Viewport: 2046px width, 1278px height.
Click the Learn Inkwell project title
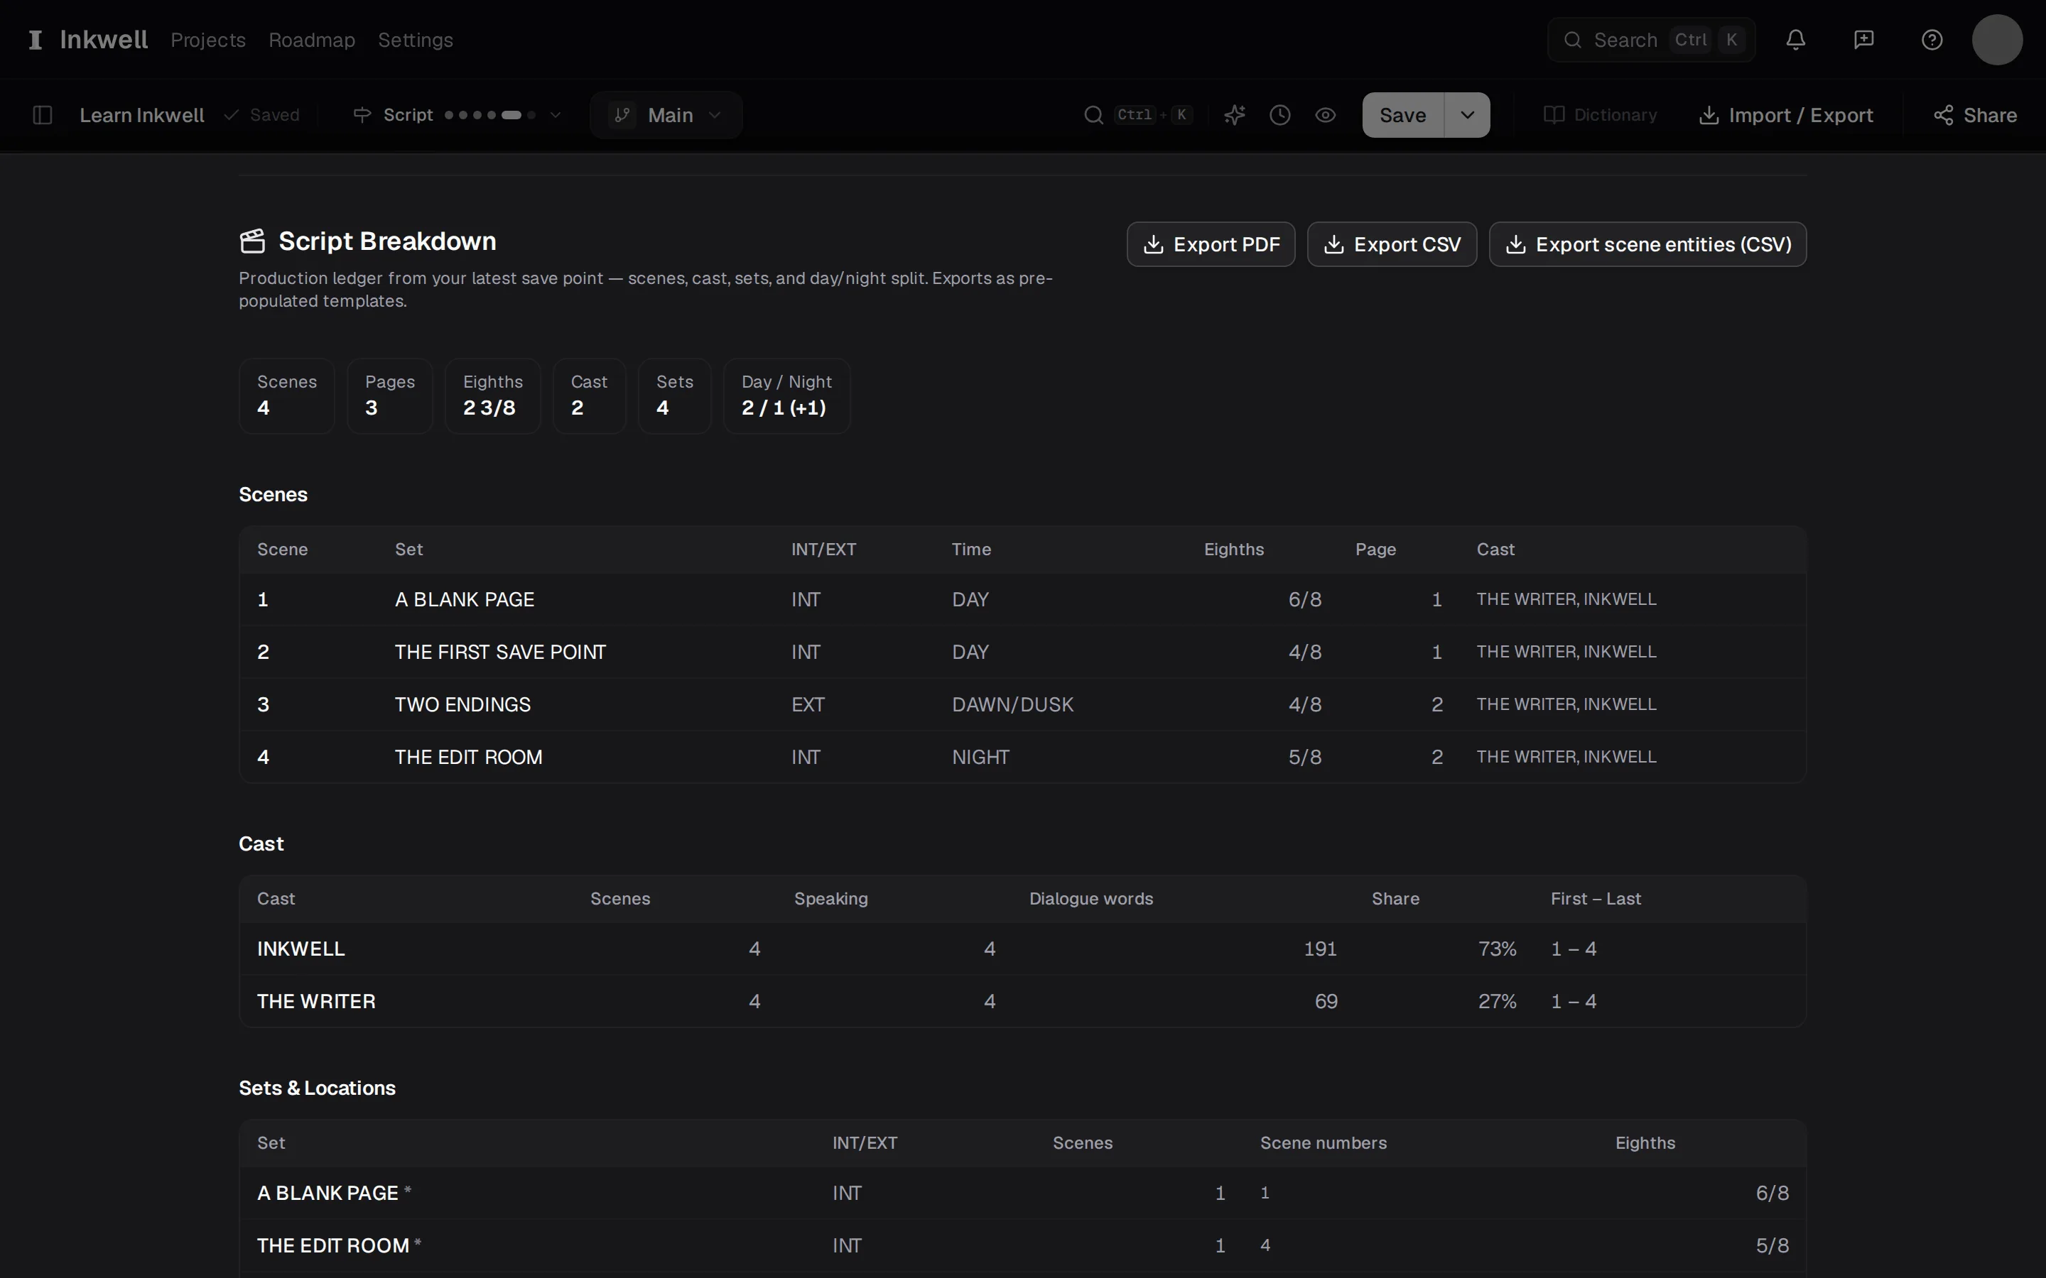click(142, 115)
